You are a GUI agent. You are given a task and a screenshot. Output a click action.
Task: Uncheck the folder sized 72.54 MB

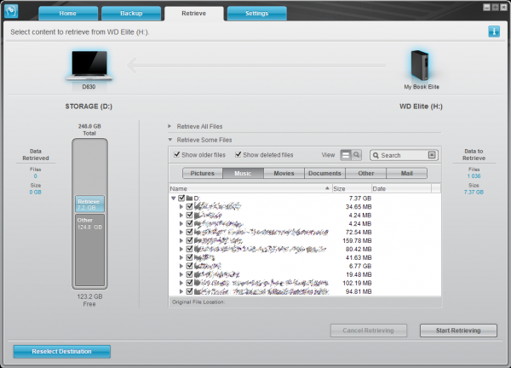click(x=189, y=232)
